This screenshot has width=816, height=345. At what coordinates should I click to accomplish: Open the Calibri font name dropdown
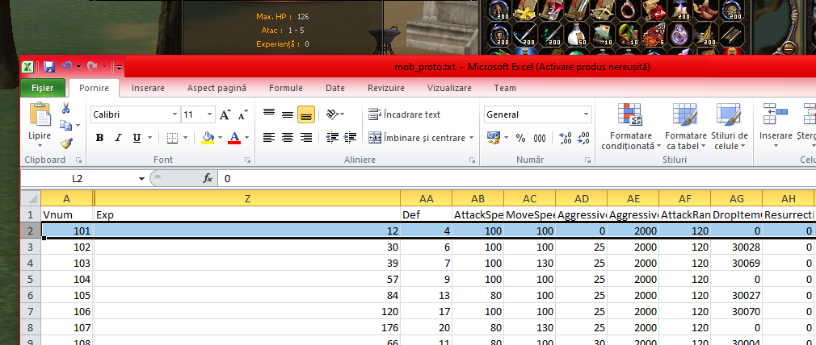175,114
